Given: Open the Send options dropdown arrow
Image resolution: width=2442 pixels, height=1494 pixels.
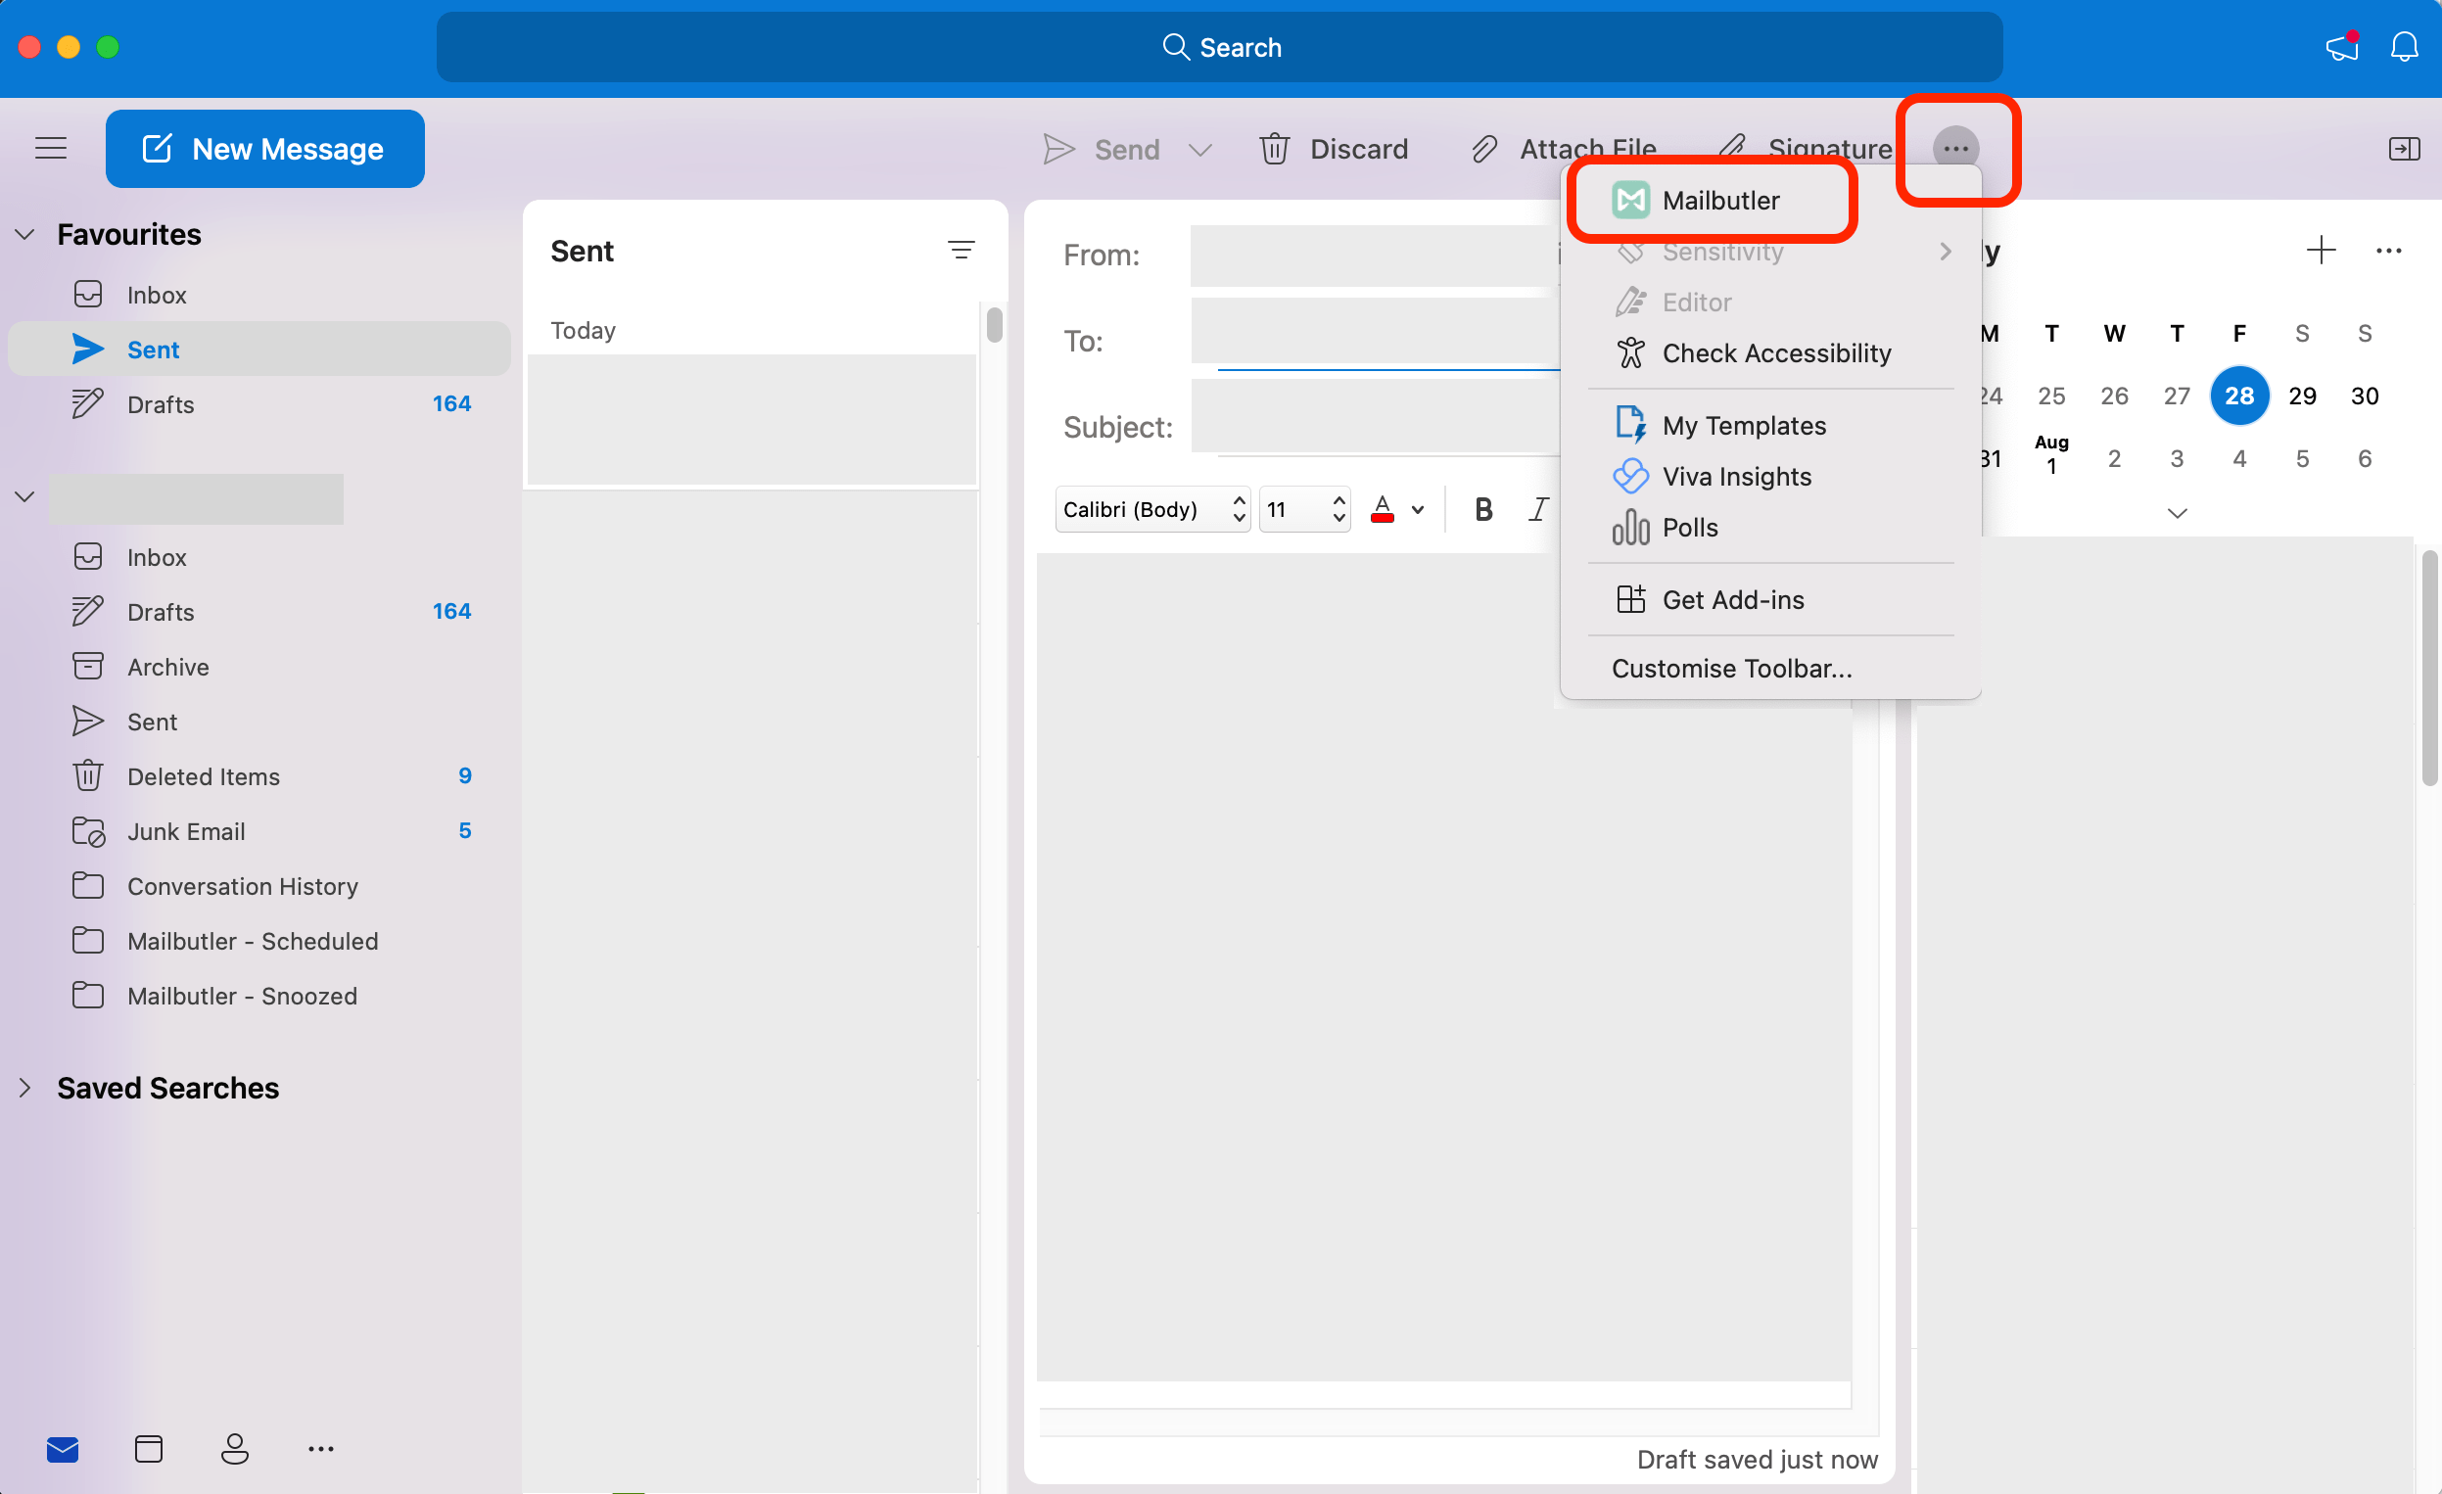Looking at the screenshot, I should pyautogui.click(x=1200, y=150).
